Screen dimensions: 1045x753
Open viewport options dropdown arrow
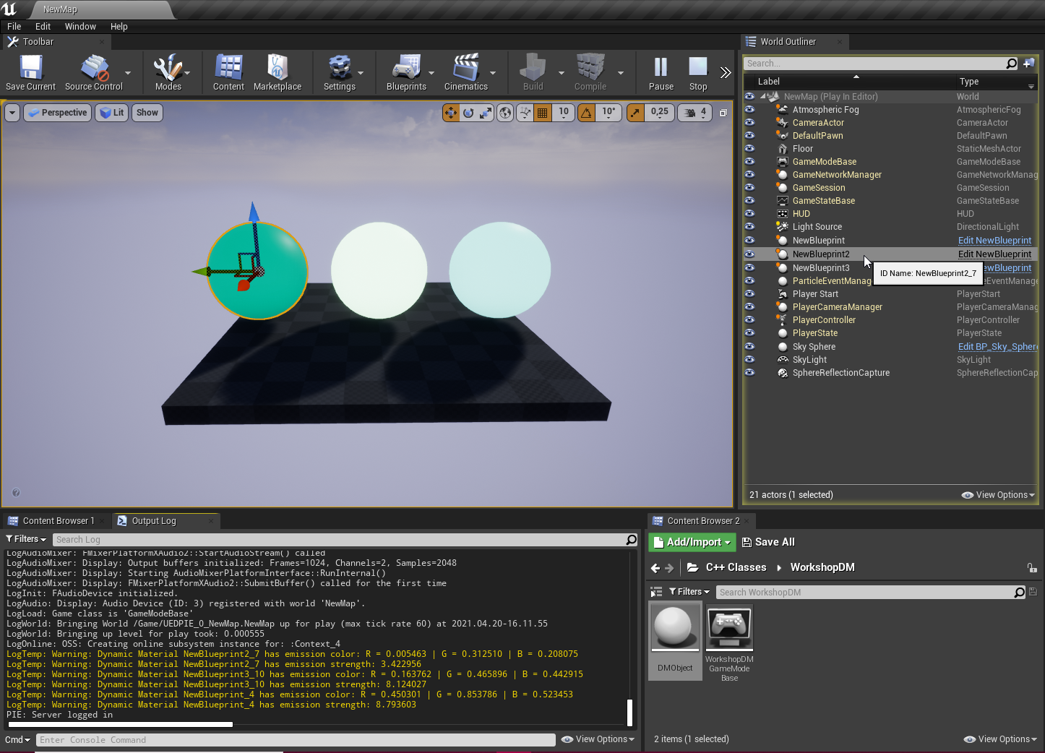(x=12, y=113)
